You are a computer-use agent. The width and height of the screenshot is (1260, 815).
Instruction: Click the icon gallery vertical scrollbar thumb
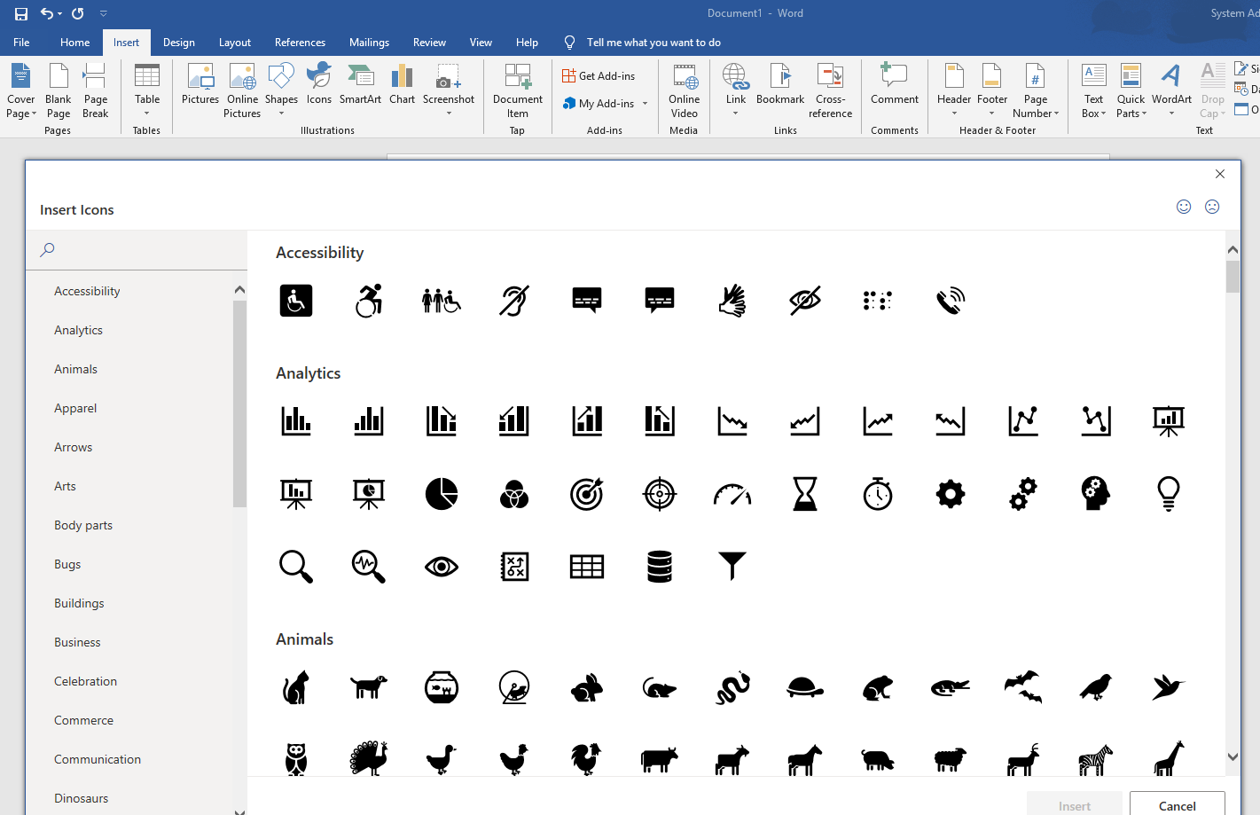(1233, 277)
